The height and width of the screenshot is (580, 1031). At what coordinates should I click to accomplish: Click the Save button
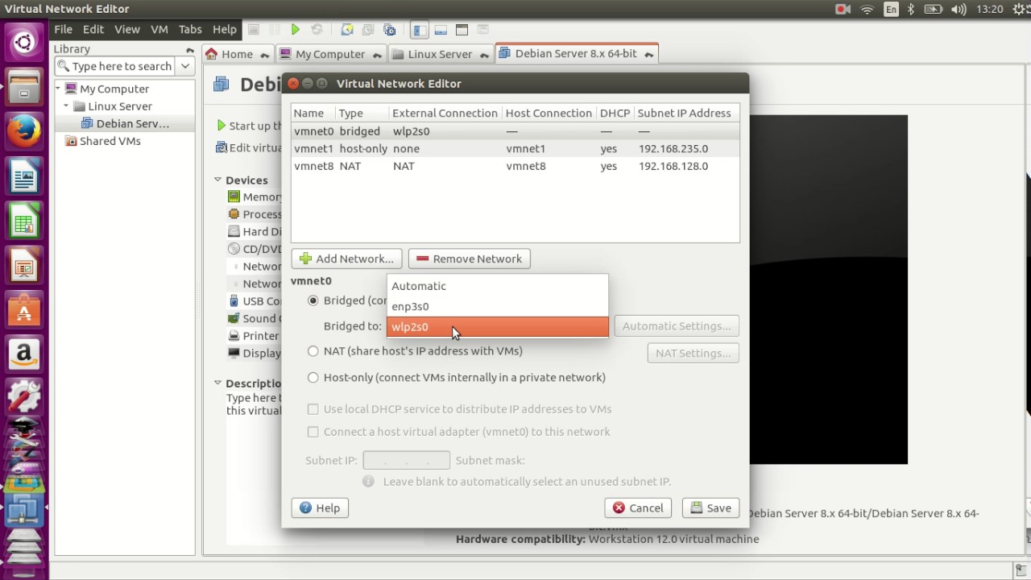pos(710,507)
